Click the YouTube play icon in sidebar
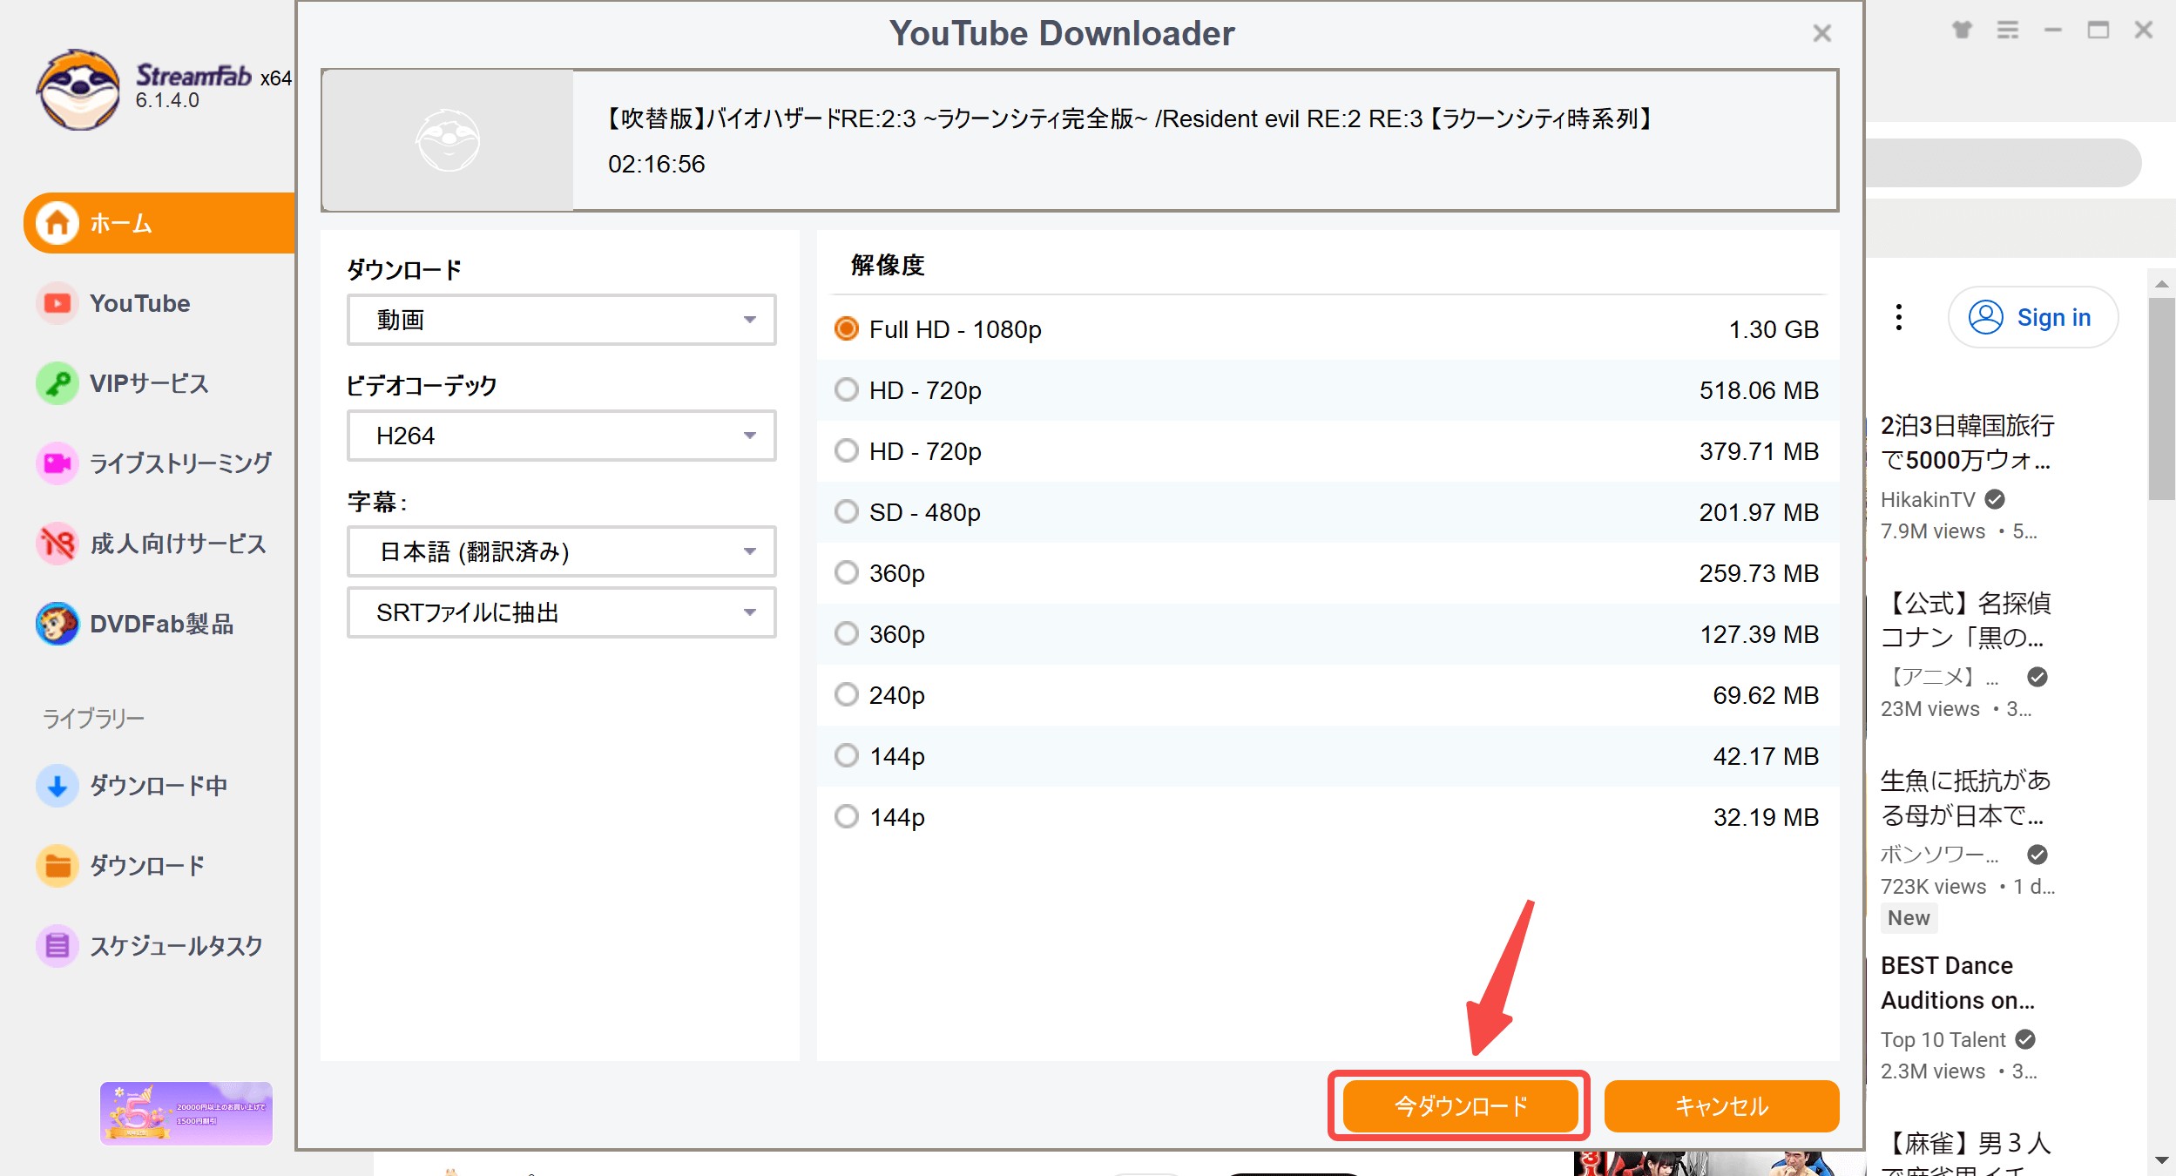 (57, 303)
